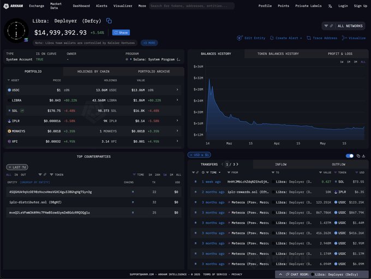This screenshot has width=371, height=279.
Task: Open the FROM filter in transfers
Action: point(232,172)
